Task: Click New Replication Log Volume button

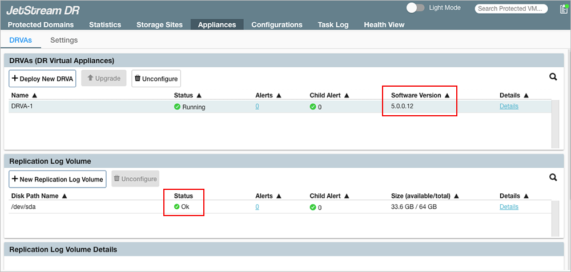Action: [57, 179]
